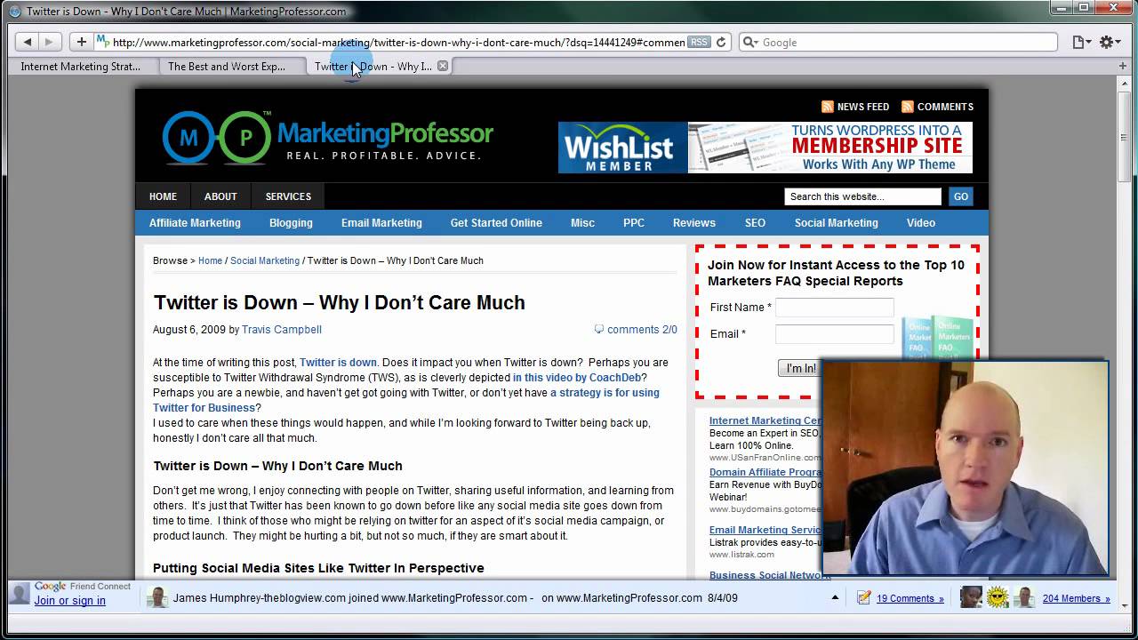This screenshot has height=640, width=1138.
Task: Open the Email Marketing category
Action: (381, 223)
